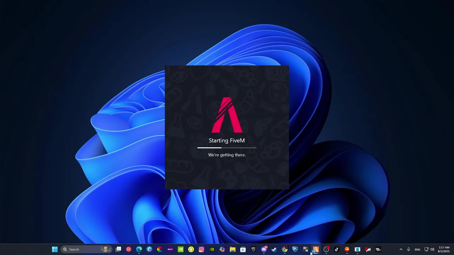Launch Epic Games from the taskbar
The height and width of the screenshot is (255, 454).
253,249
